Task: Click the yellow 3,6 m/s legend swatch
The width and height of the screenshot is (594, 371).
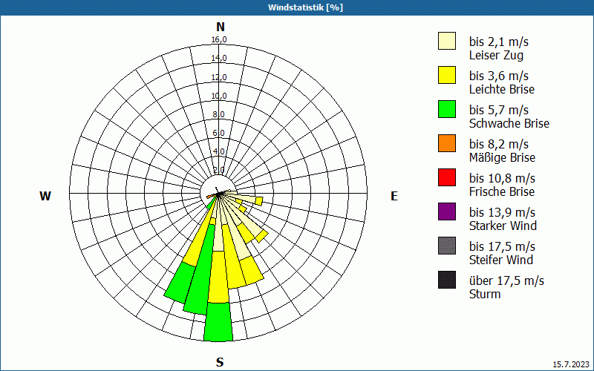Action: [x=447, y=75]
